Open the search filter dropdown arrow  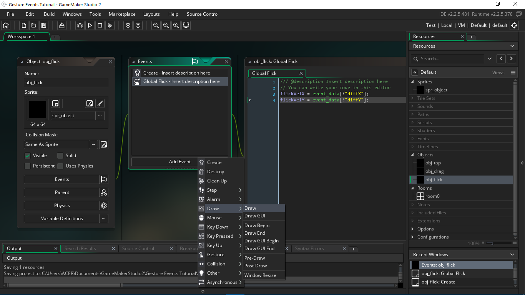pos(490,59)
